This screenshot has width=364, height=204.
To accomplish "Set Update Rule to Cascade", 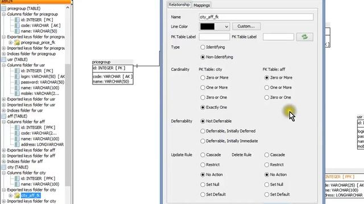I will pyautogui.click(x=202, y=155).
